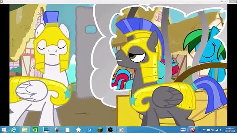Launch Minecraft grass block icon
The width and height of the screenshot is (237, 133).
click(100, 130)
